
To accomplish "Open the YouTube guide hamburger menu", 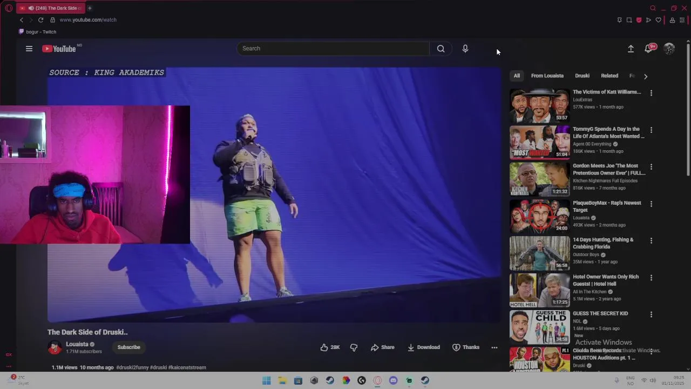I will coord(29,49).
